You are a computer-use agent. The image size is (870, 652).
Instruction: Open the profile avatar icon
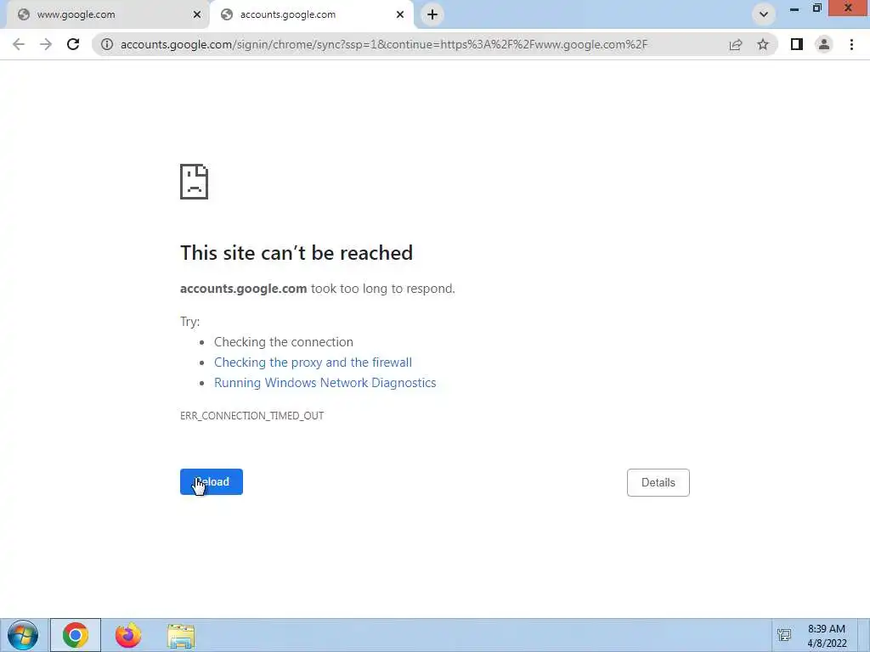pyautogui.click(x=824, y=44)
